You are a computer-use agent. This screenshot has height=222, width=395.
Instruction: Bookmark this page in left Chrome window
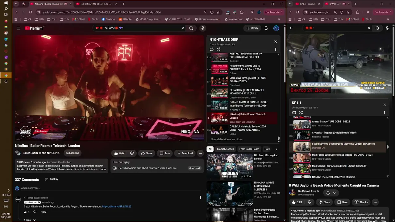click(x=218, y=12)
